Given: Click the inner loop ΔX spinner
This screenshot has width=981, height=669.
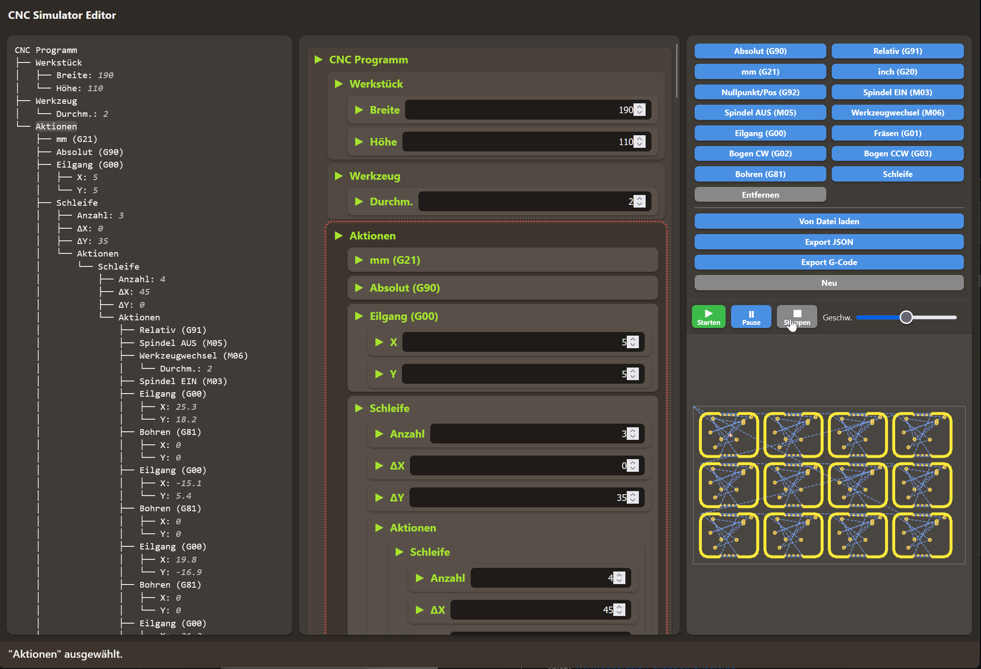Looking at the screenshot, I should coord(620,610).
